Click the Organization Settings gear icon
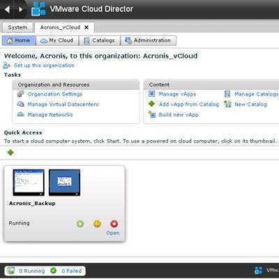 coord(21,94)
